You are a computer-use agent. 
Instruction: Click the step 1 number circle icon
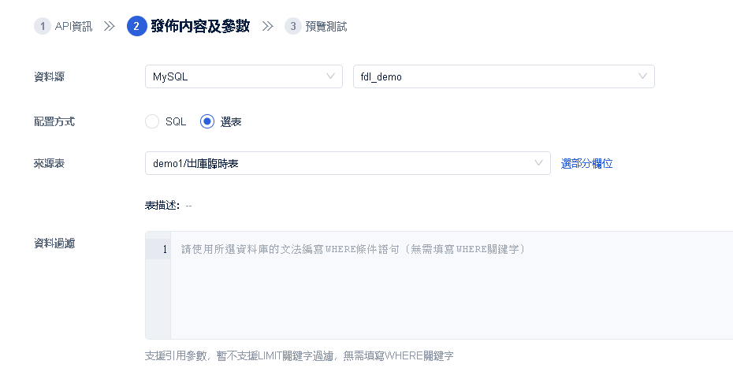(x=42, y=27)
